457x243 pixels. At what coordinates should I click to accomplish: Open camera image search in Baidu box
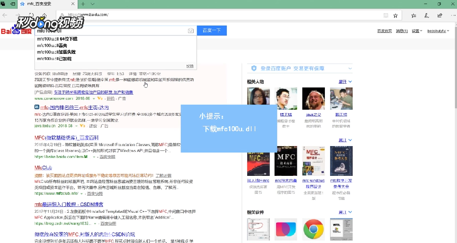pos(190,31)
